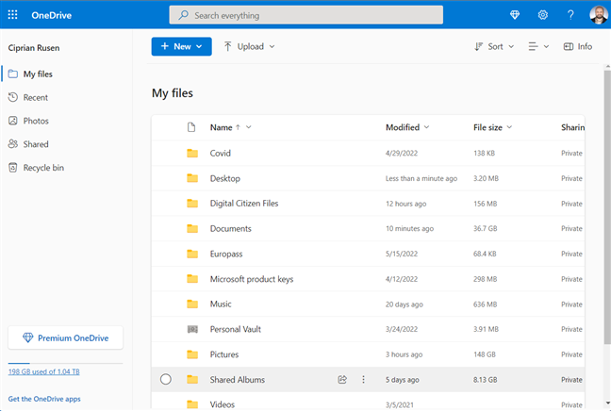Open the Sort dropdown
The height and width of the screenshot is (411, 611).
(x=494, y=46)
